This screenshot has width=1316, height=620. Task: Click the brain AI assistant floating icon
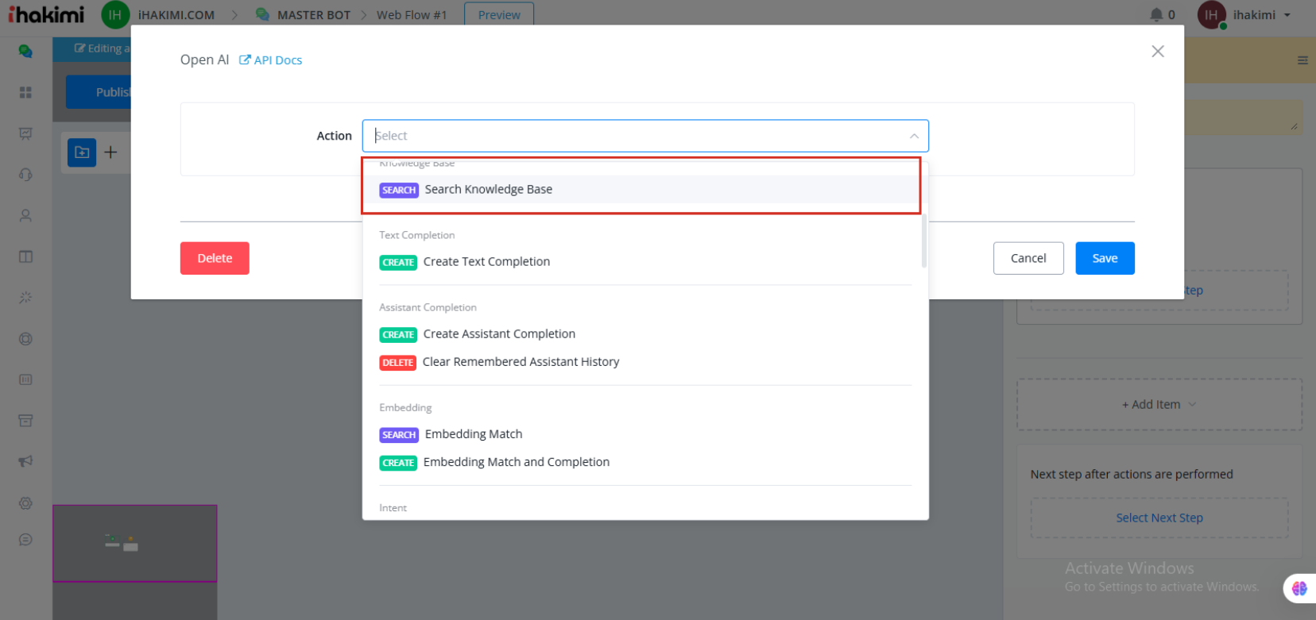click(x=1299, y=588)
